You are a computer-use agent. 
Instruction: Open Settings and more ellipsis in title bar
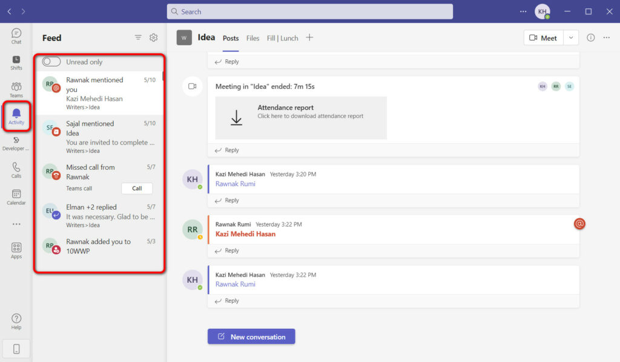523,11
